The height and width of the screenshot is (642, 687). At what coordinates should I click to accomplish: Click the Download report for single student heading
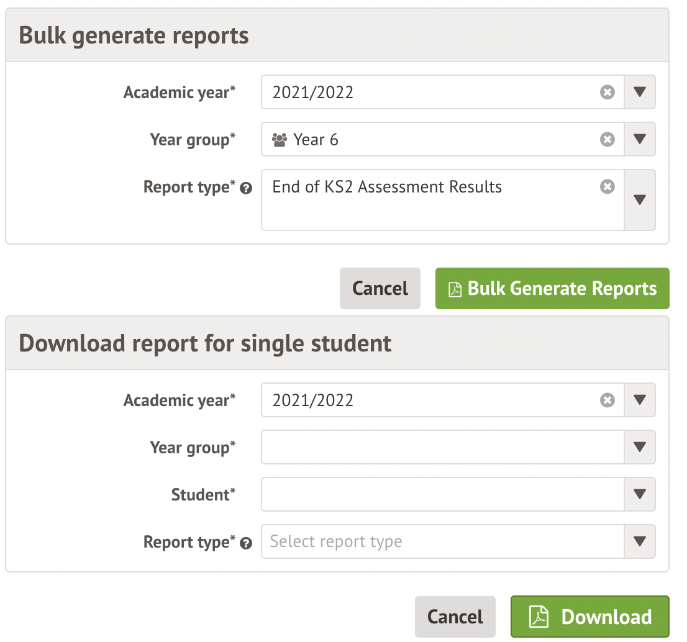coord(205,343)
